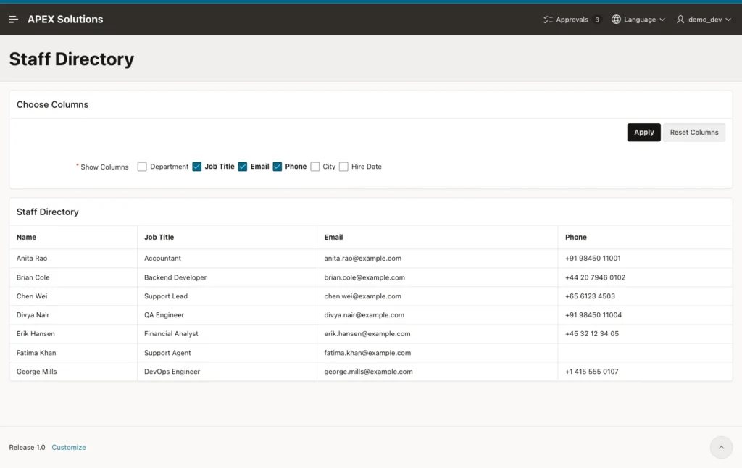
Task: Select the Anita Rao name cell
Action: (73, 259)
